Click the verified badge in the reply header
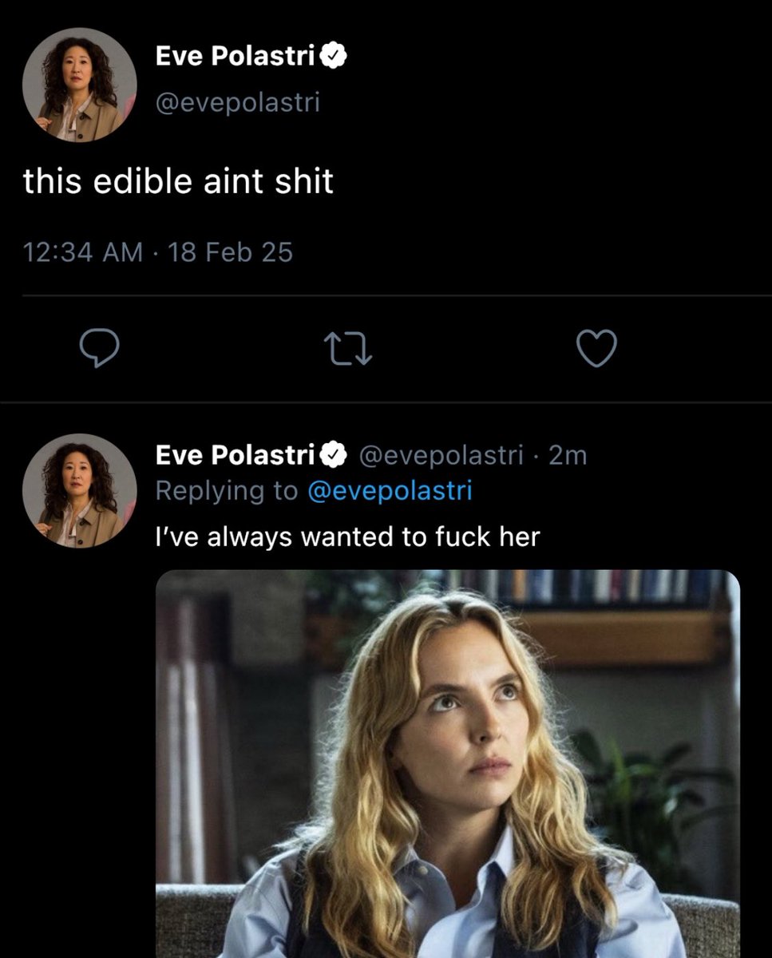 [x=334, y=455]
